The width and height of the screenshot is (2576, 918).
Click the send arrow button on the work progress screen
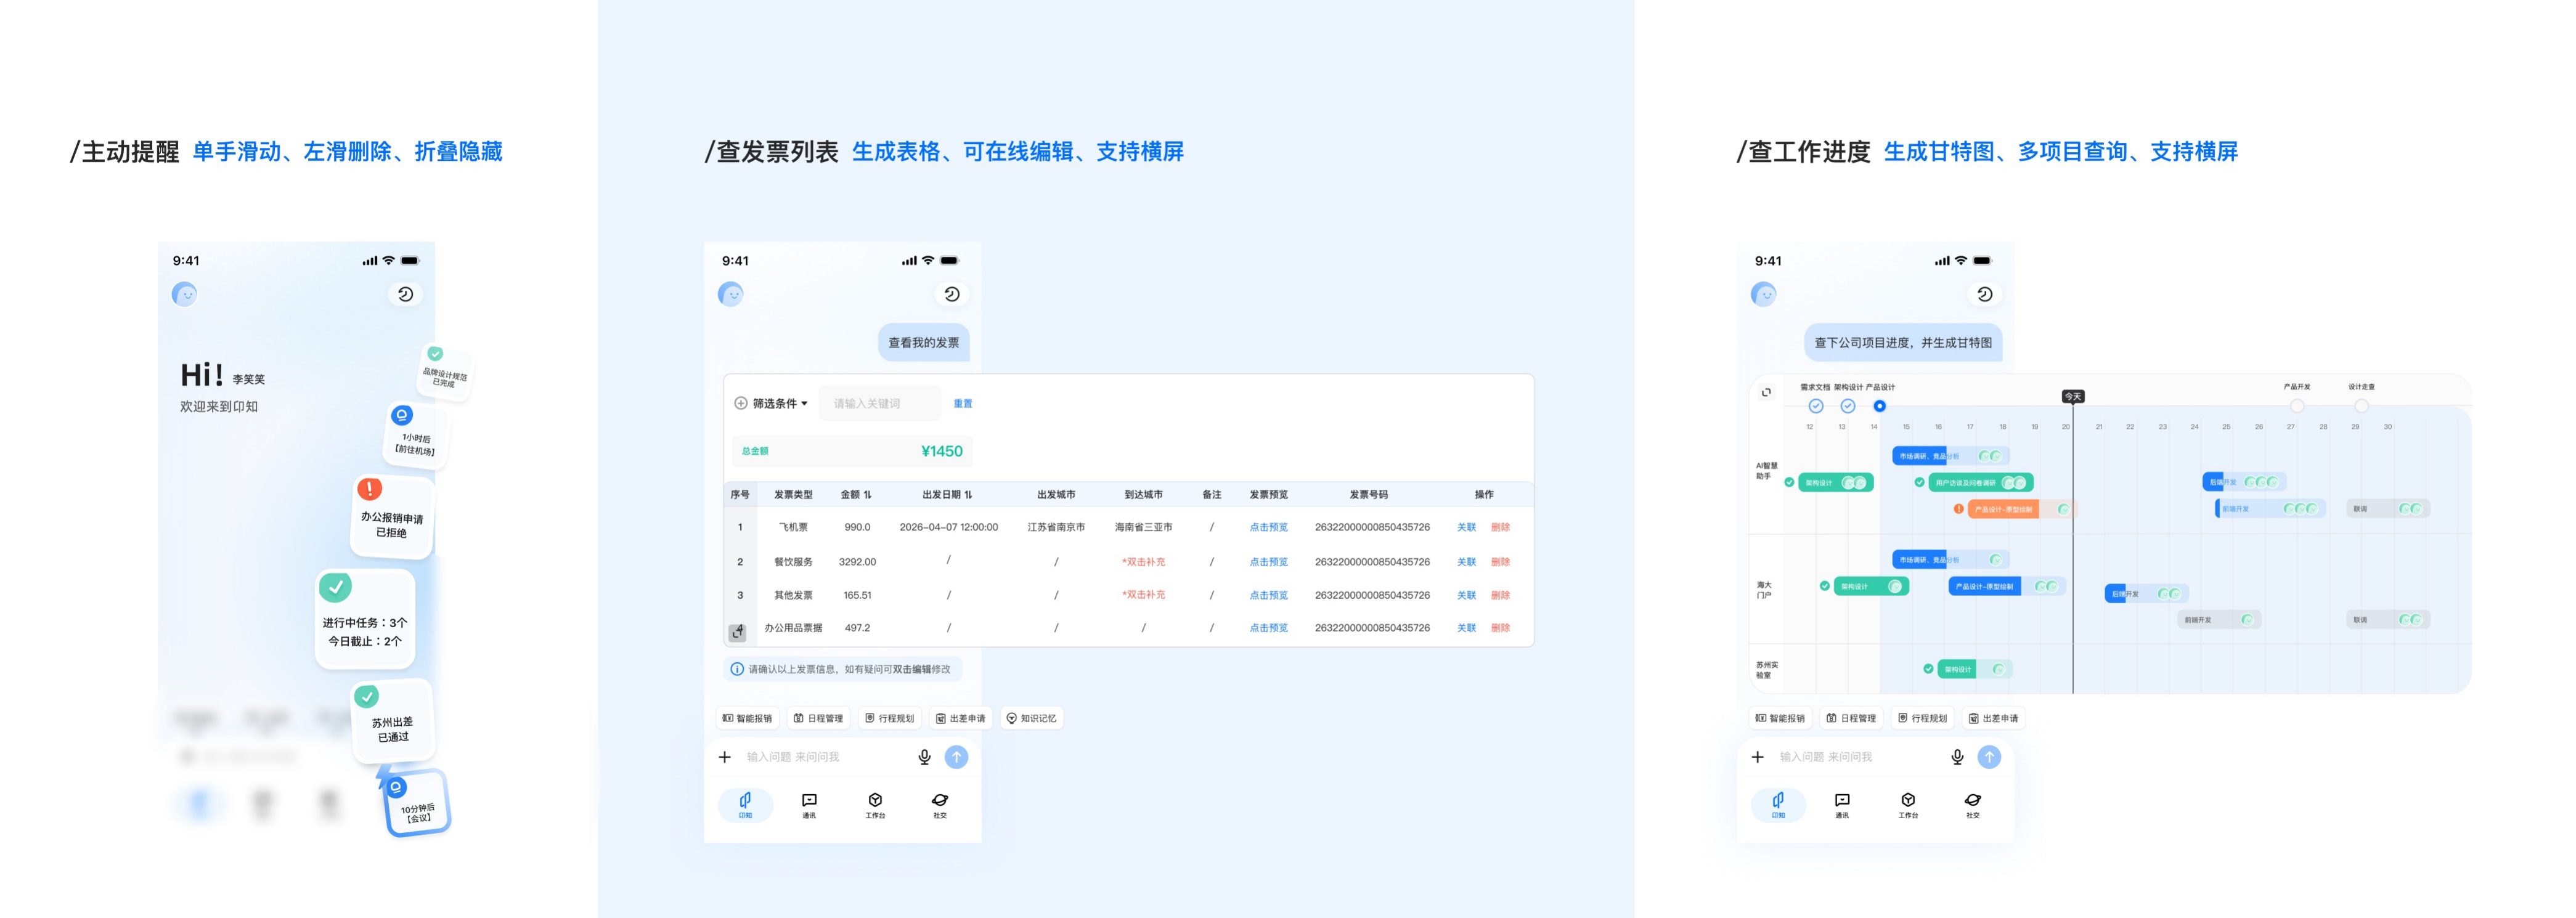pos(1990,757)
